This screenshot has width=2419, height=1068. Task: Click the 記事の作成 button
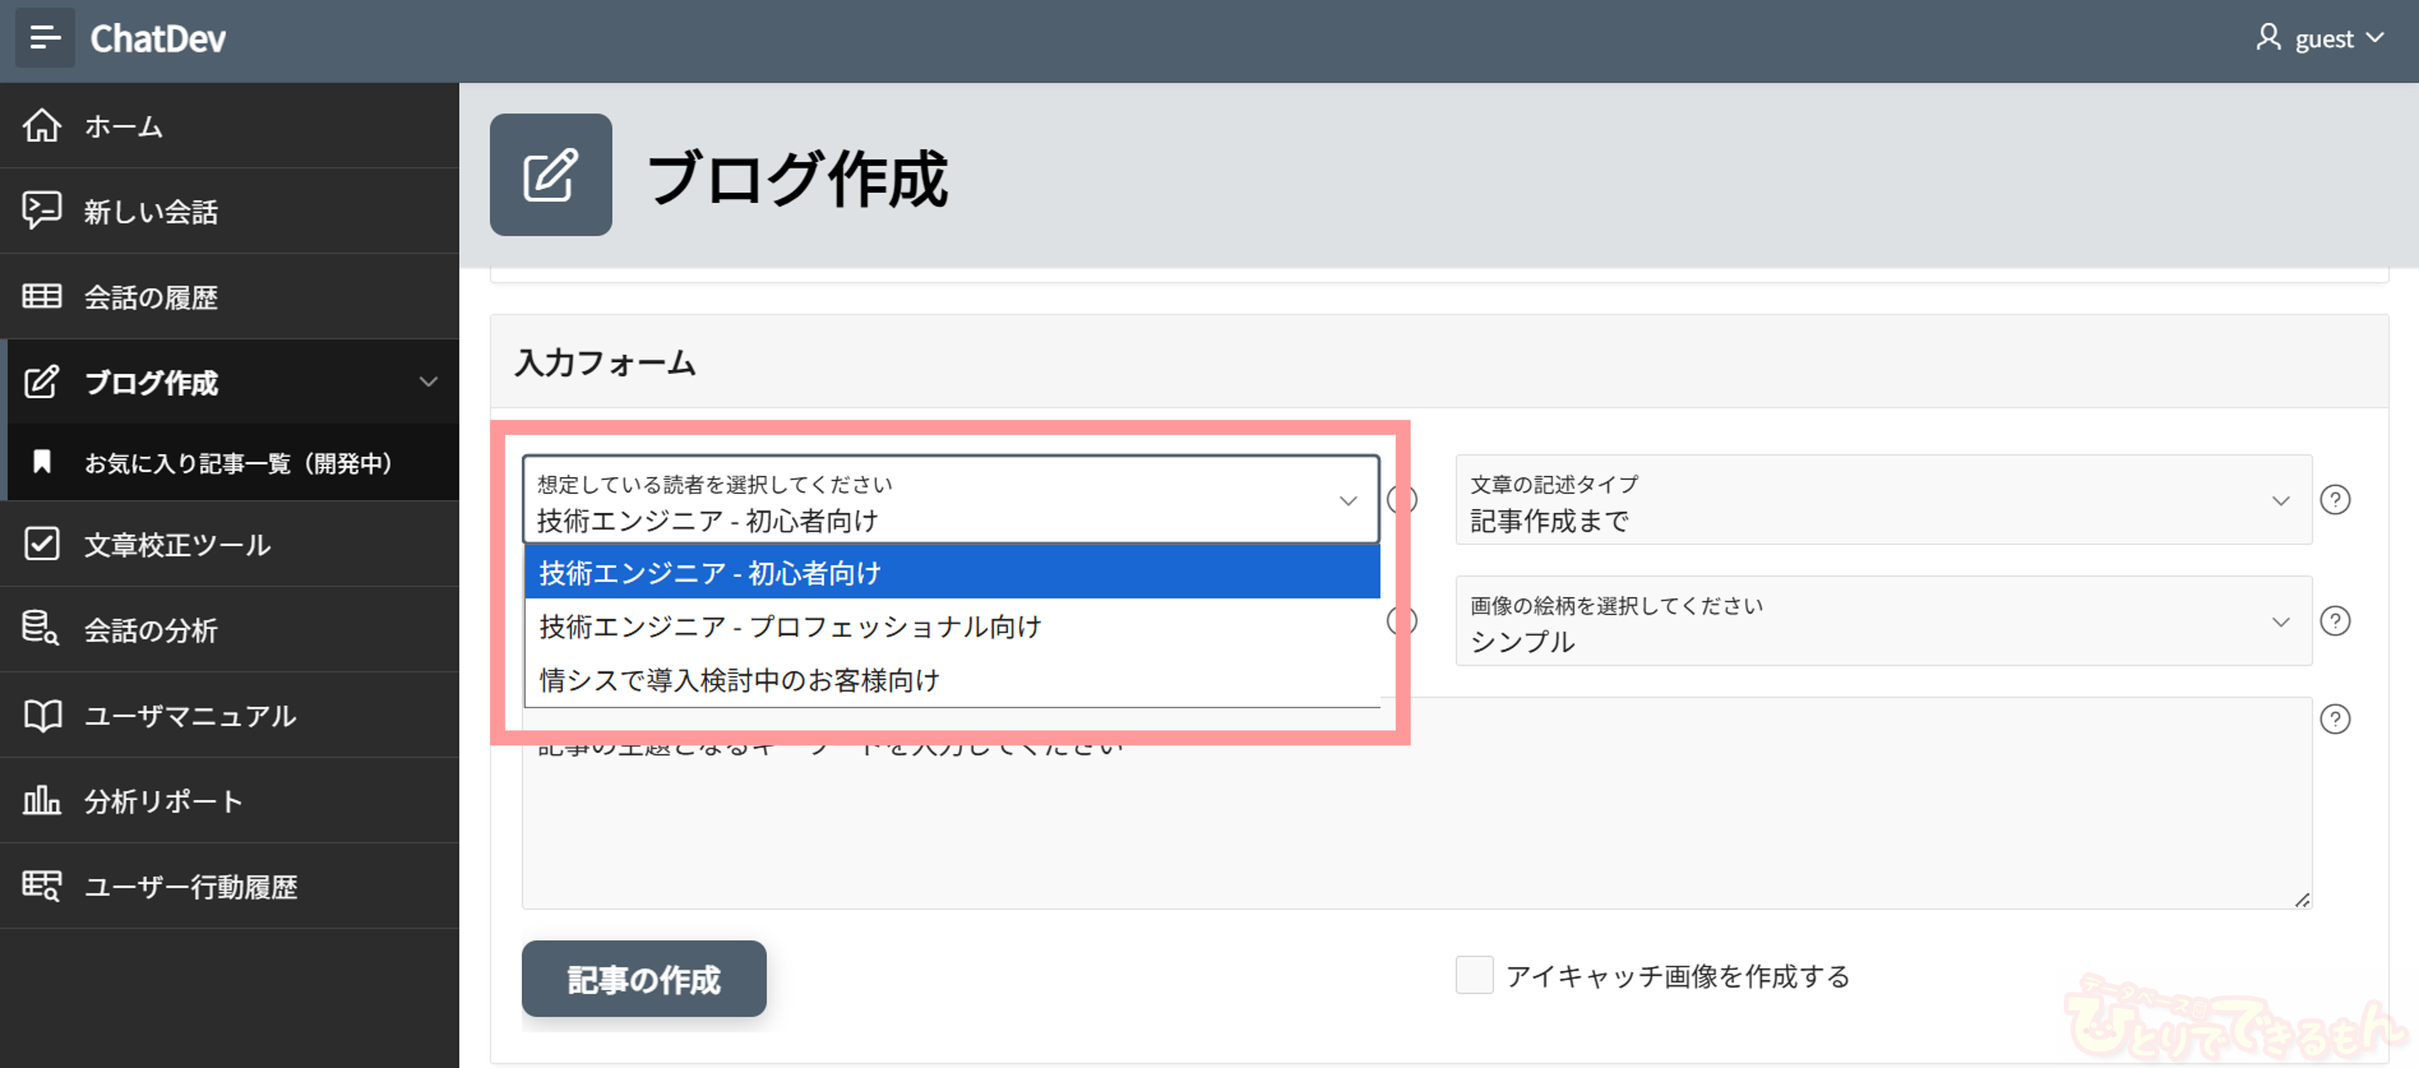pos(643,979)
